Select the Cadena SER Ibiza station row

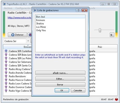tap(17, 55)
